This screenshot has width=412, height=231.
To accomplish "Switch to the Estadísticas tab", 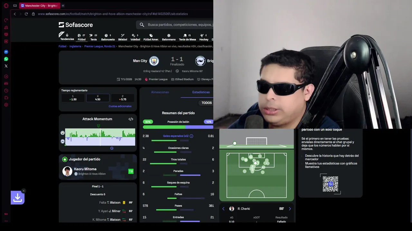I will click(x=201, y=92).
